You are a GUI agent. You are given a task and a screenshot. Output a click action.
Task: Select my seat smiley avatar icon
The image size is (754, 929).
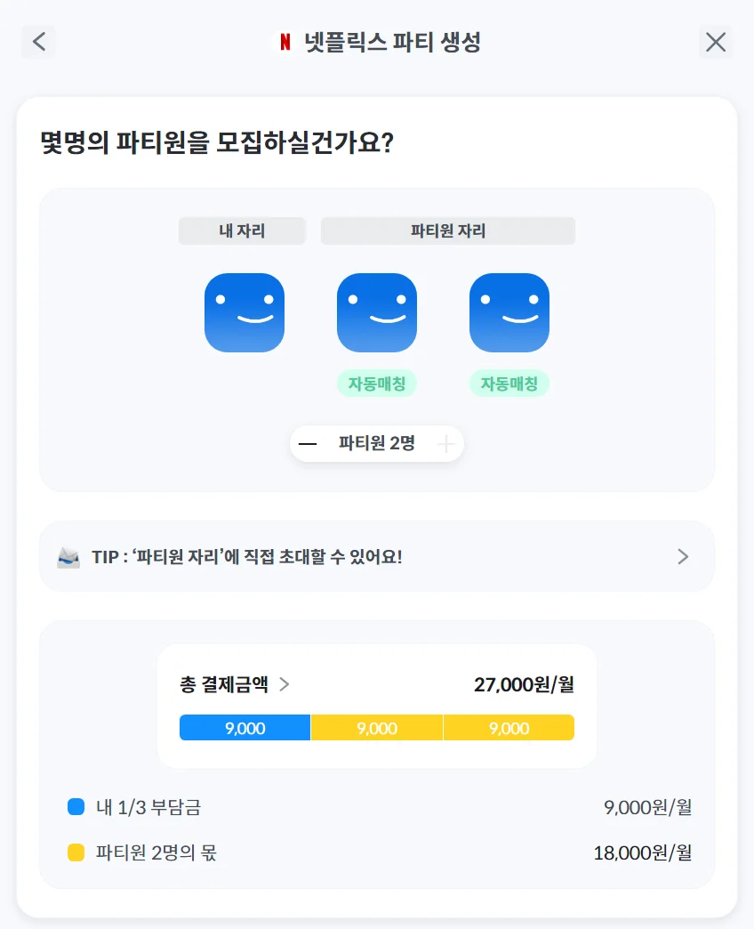[x=245, y=312]
